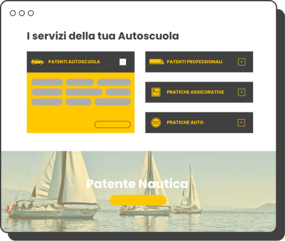Click the insurance document icon
Image resolution: width=285 pixels, height=241 pixels.
pos(156,92)
